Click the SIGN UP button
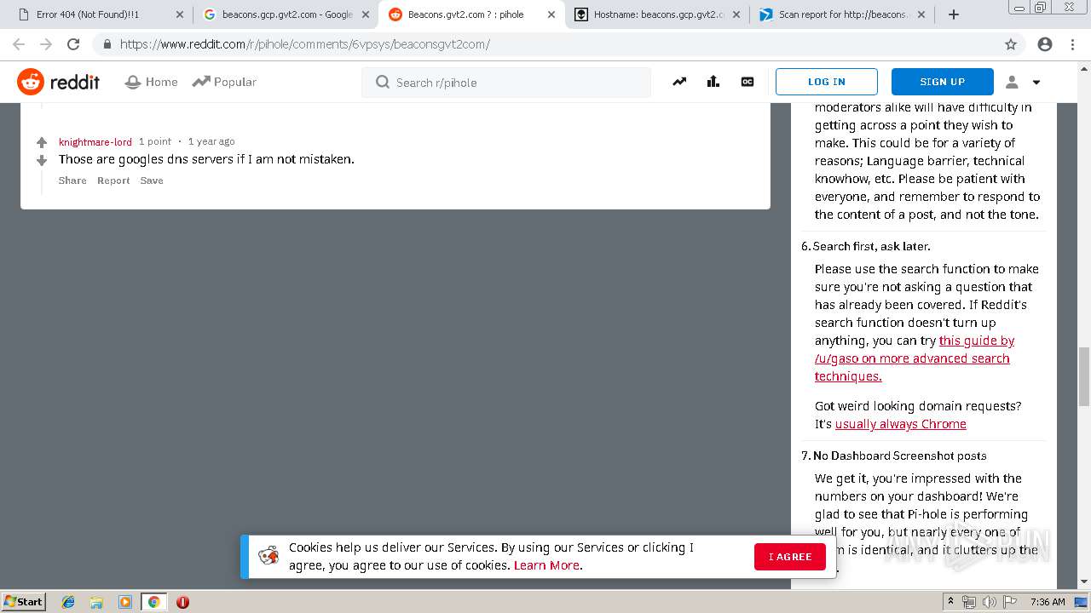The image size is (1091, 613). pos(942,82)
